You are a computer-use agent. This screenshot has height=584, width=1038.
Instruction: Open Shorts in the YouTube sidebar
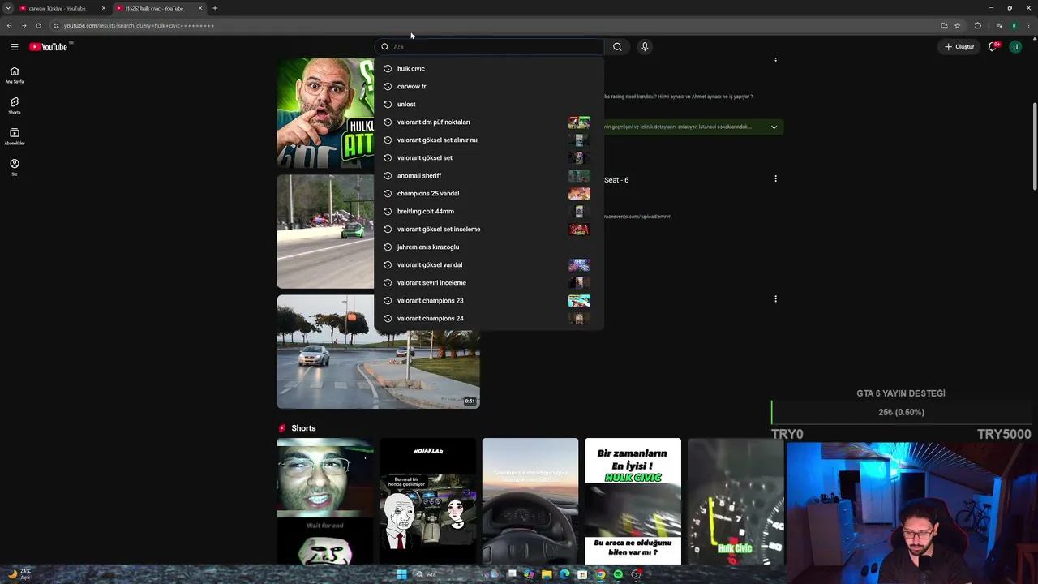tap(15, 105)
